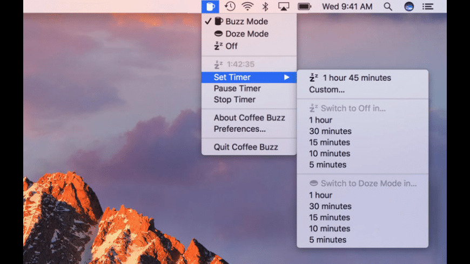
Task: Click the 'Switch to Doze Mode in...' header
Action: click(x=362, y=183)
